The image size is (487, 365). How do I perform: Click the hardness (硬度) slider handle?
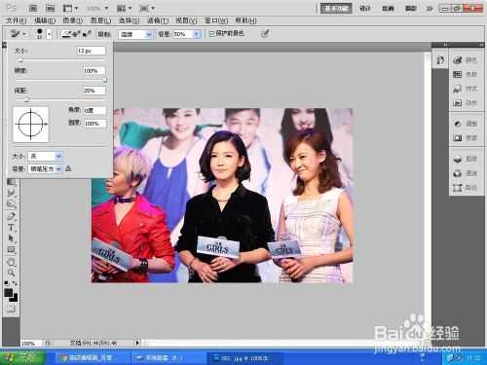(105, 80)
